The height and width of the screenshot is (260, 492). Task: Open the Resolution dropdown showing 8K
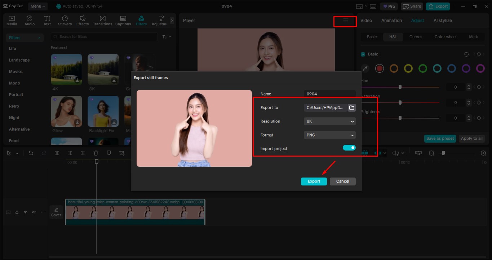(329, 121)
